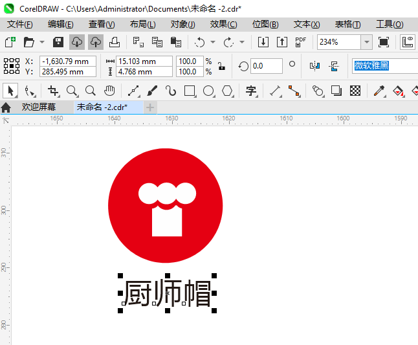Select the first Zoom magnifier tool

[x=72, y=91]
